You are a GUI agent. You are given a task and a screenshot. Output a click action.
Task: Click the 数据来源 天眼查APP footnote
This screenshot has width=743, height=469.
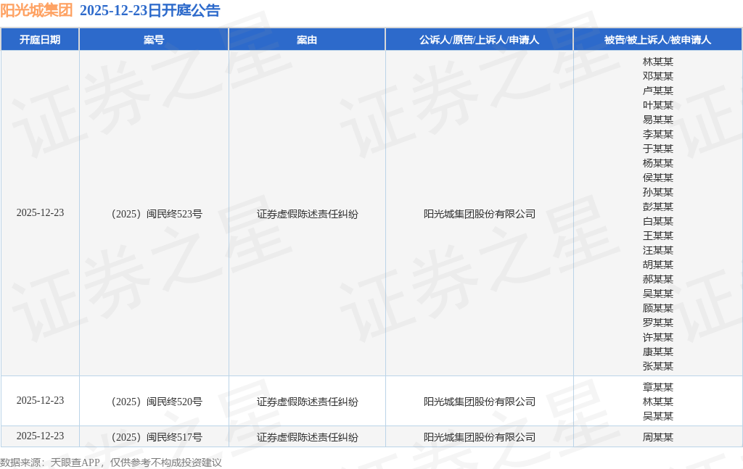click(111, 462)
